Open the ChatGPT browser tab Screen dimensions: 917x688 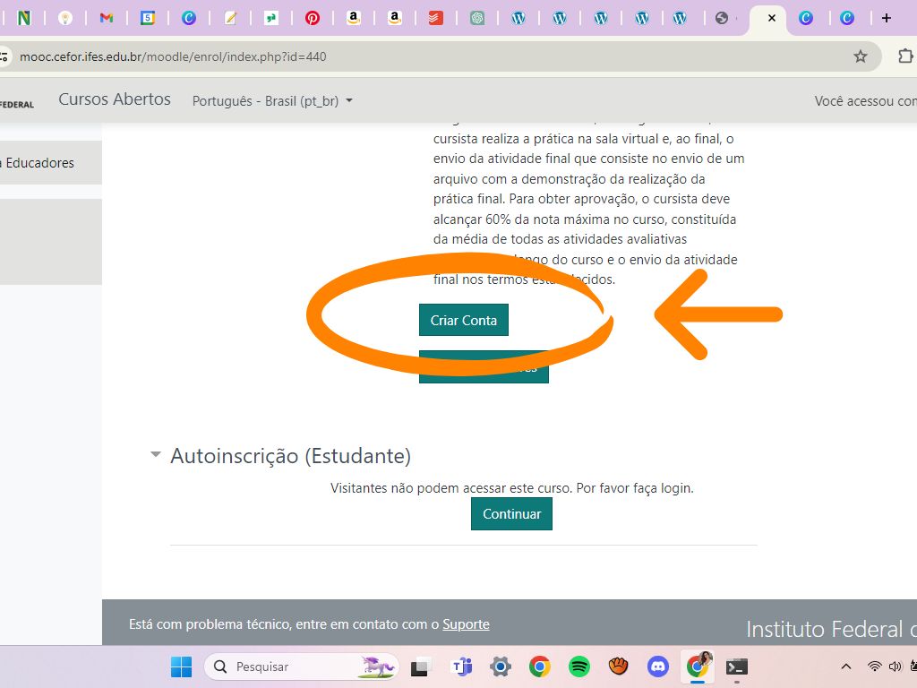tap(477, 18)
